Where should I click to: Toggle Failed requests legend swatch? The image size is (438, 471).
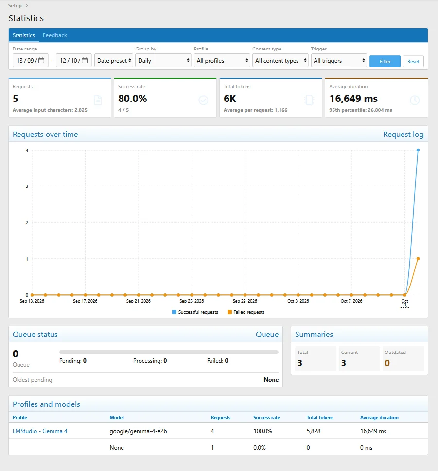click(x=229, y=312)
